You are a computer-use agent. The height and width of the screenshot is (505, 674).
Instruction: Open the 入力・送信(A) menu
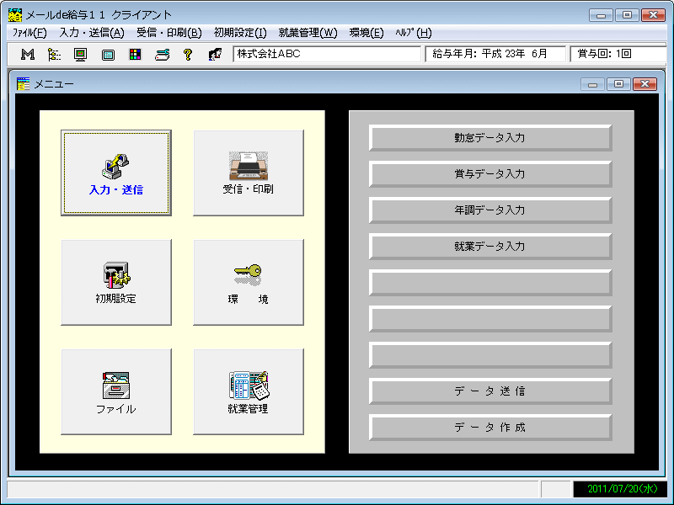coord(92,33)
